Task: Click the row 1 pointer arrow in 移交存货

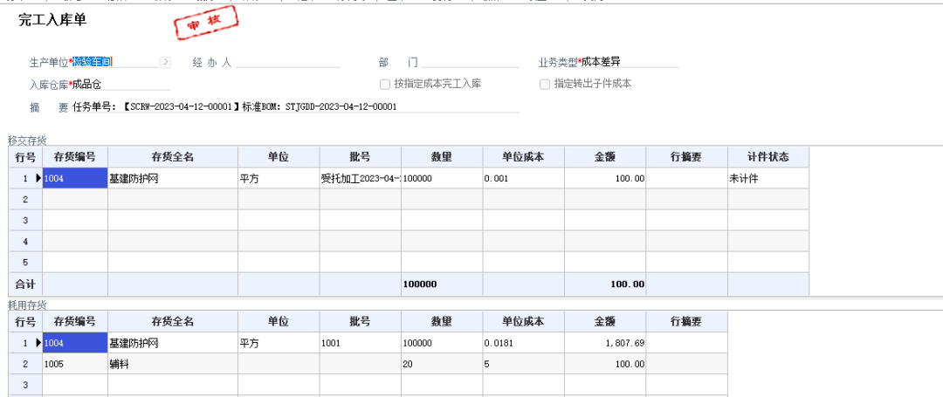Action: (38, 178)
